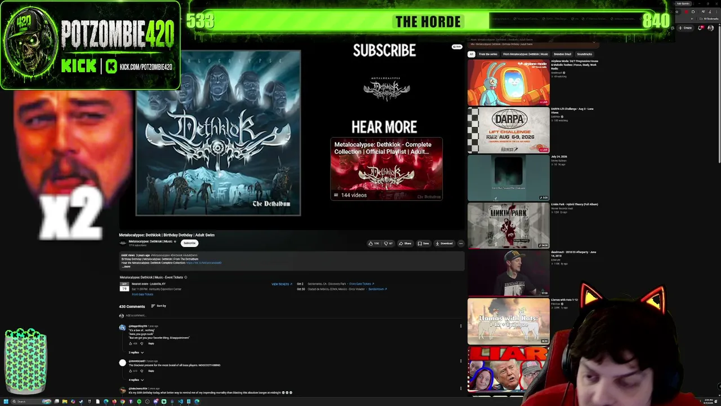Open File Explorer from the taskbar
Viewport: 721px width, 406px height.
[65, 401]
